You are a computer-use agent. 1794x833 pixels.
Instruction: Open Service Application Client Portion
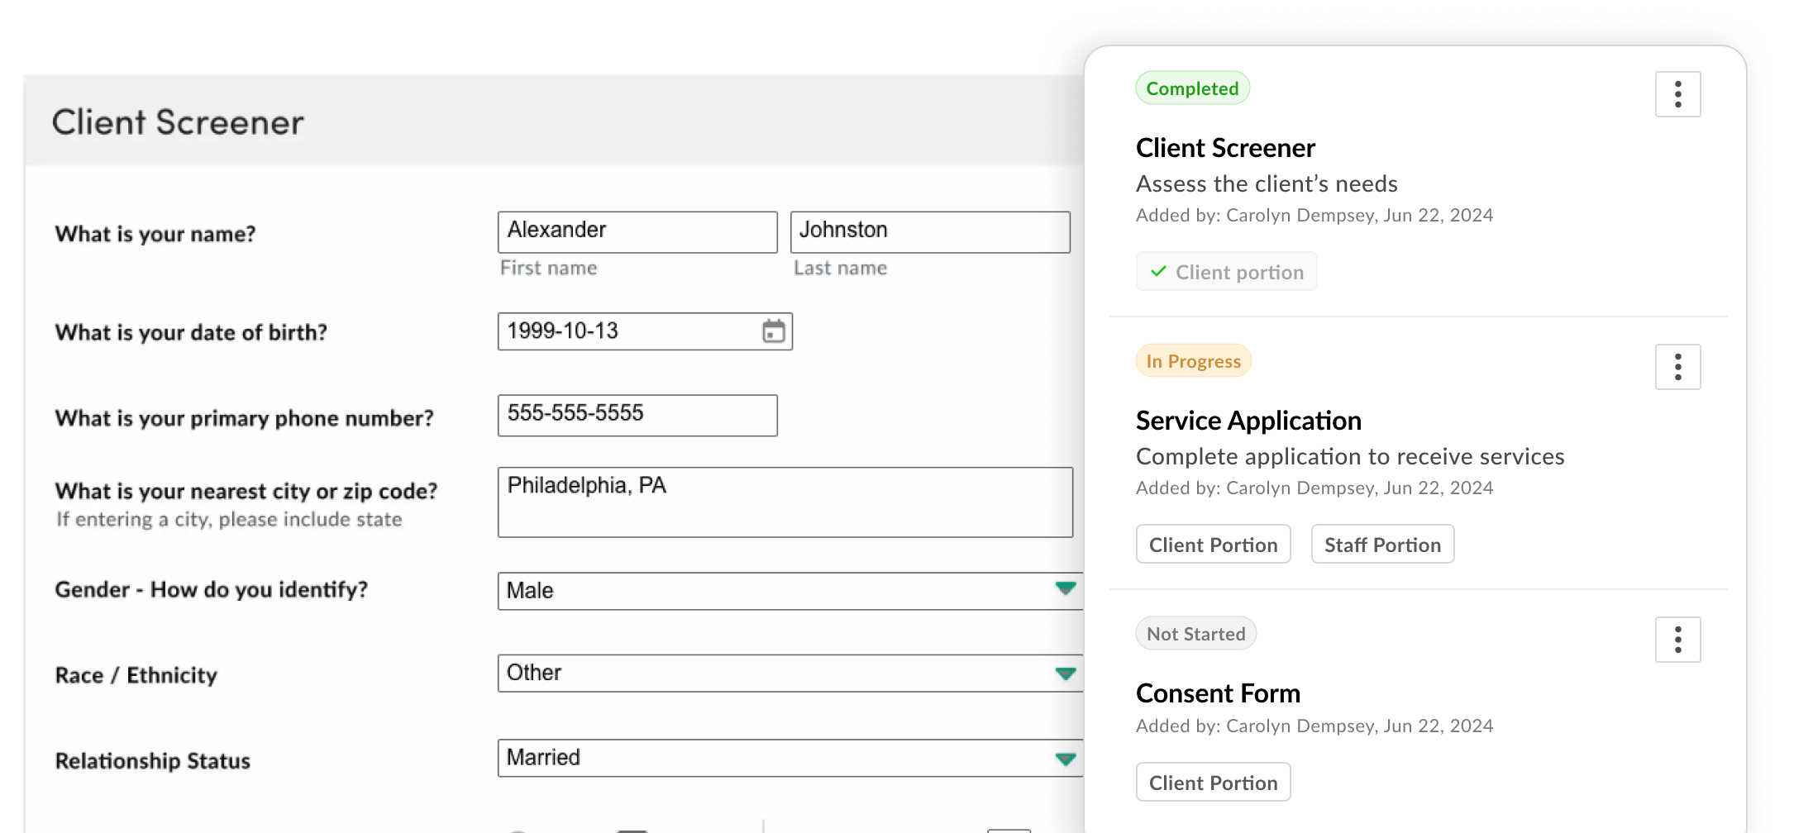(x=1213, y=545)
